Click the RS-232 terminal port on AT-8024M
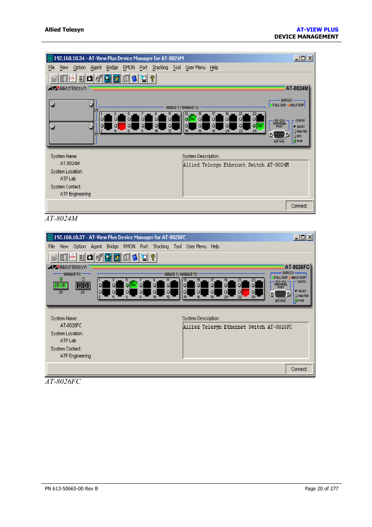The height and width of the screenshot is (527, 372). (279, 134)
